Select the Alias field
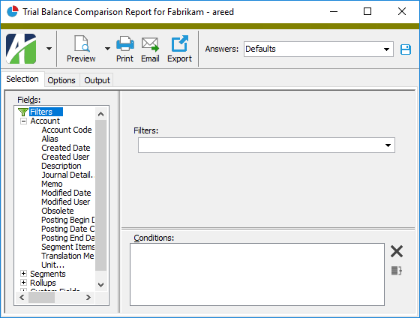This screenshot has width=420, height=318. [x=49, y=139]
